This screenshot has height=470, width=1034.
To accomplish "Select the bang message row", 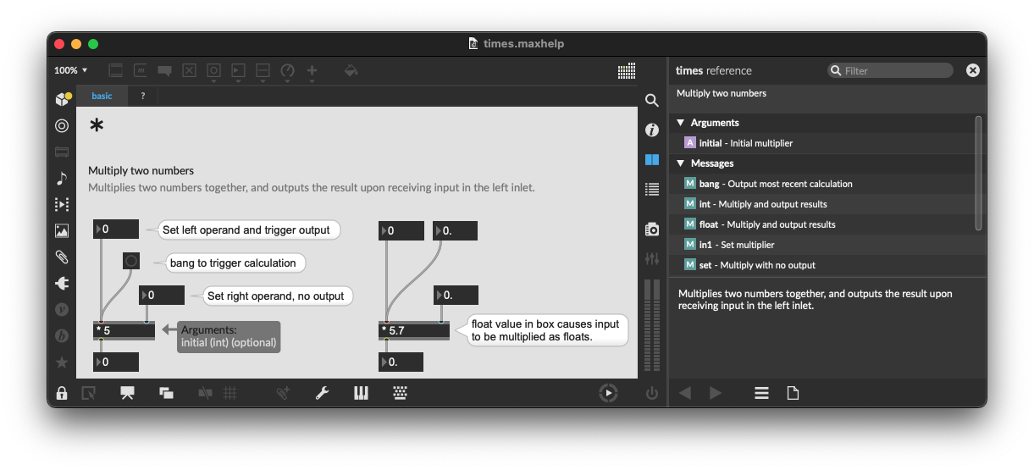I will (822, 184).
